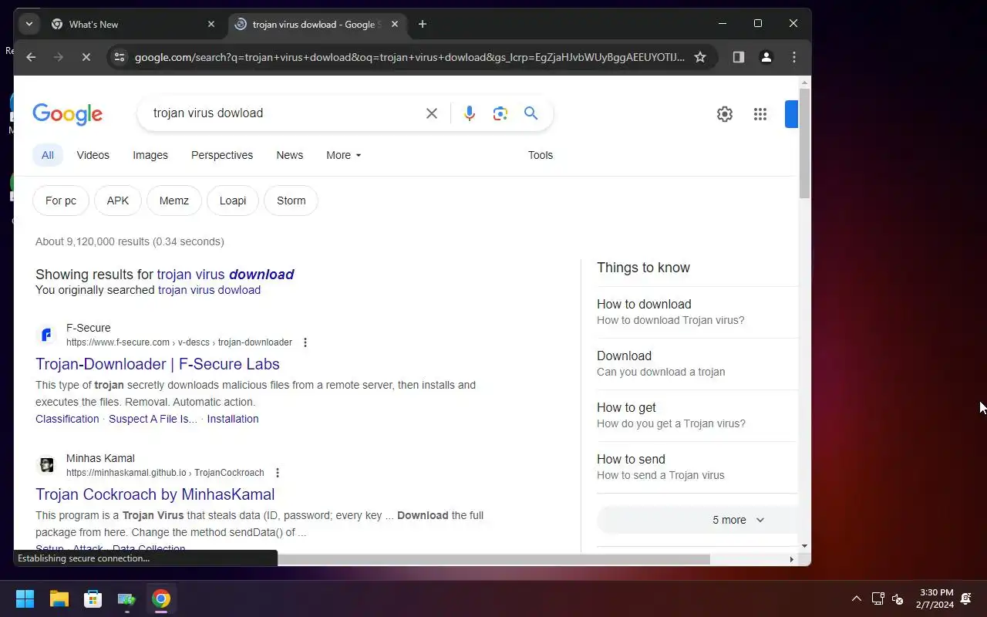The width and height of the screenshot is (987, 617).
Task: Open the Windows Start menu
Action: pos(25,598)
